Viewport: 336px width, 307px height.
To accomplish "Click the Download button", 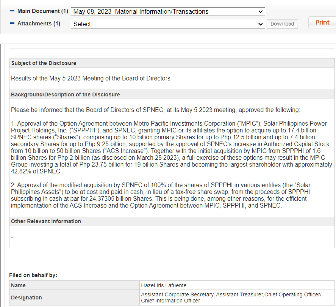I will click(x=282, y=24).
